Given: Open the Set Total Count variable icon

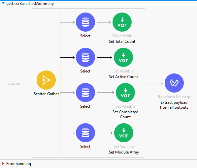Looking at the screenshot, I should (x=122, y=22).
